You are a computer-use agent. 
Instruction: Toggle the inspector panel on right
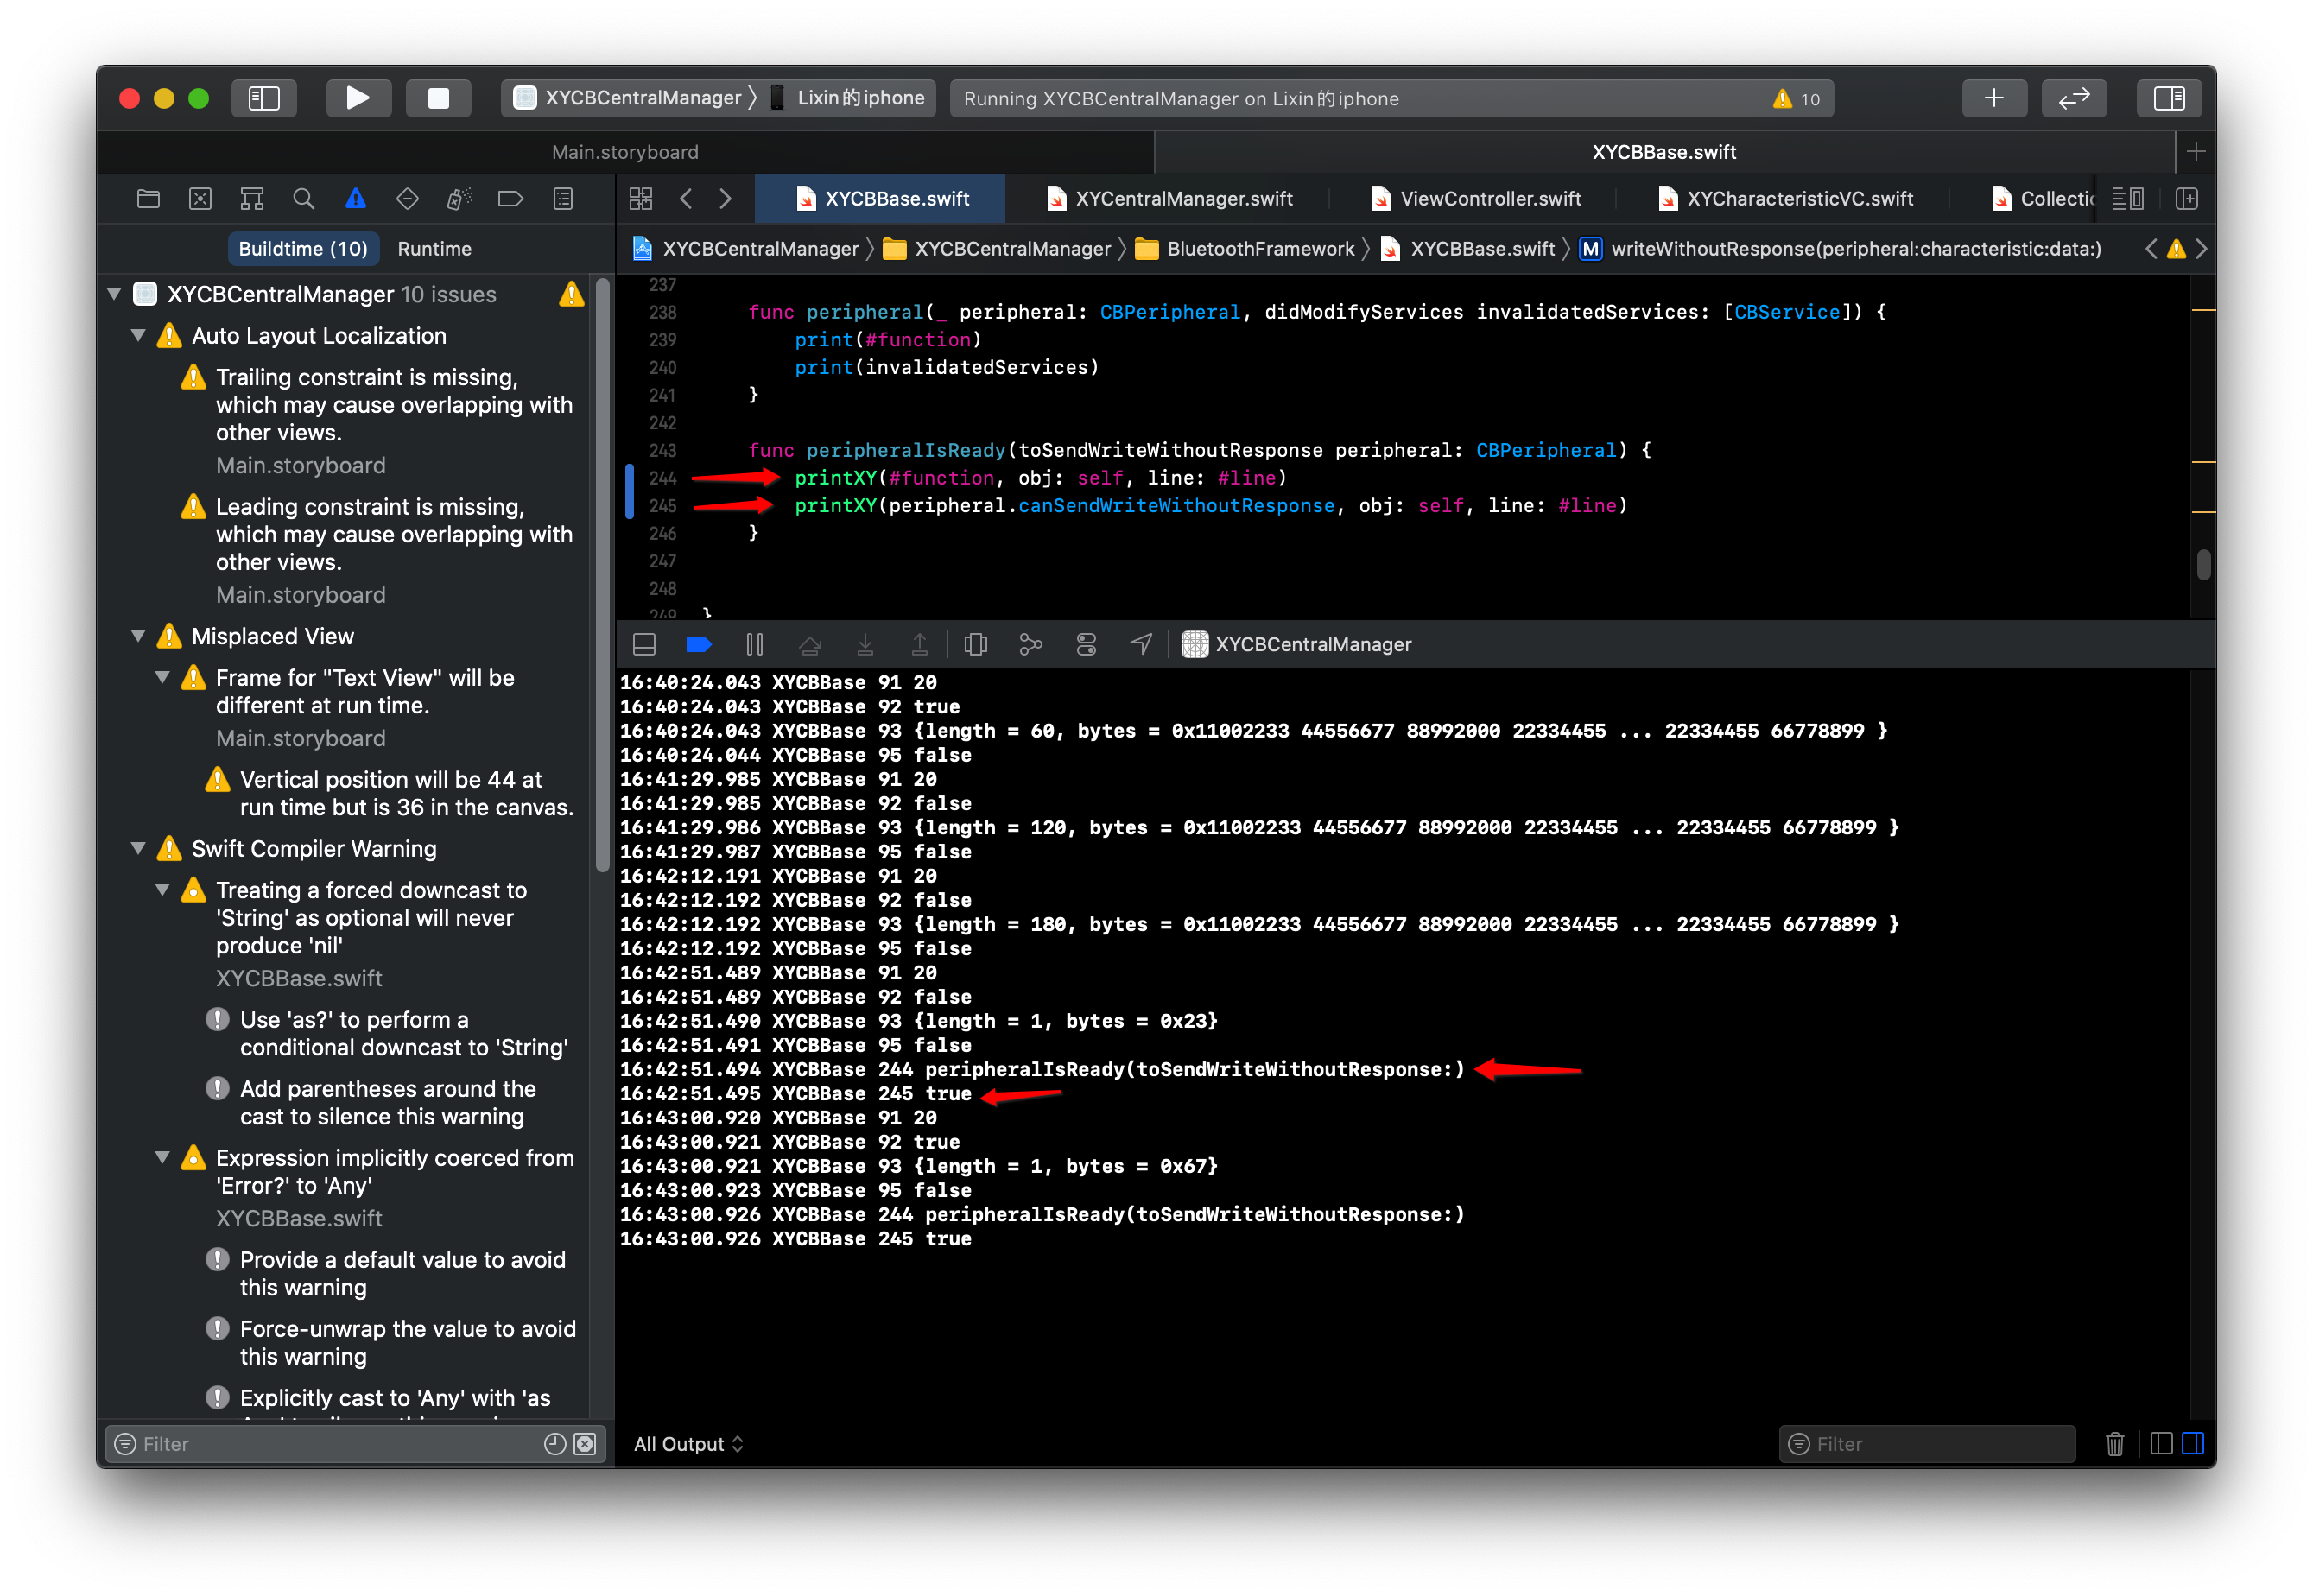(2168, 98)
